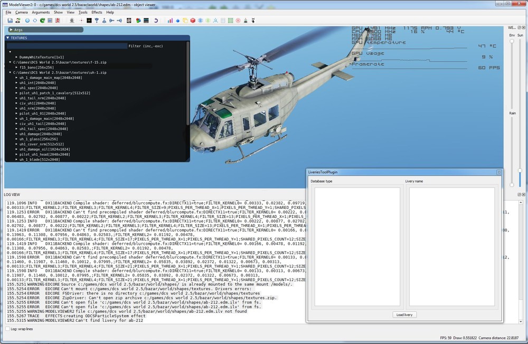
Task: Open the Tools menu
Action: coord(83,12)
